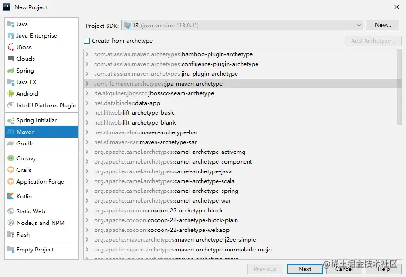Expand jira-plugin-archetype entry
This screenshot has height=277, width=406.
pos(87,74)
